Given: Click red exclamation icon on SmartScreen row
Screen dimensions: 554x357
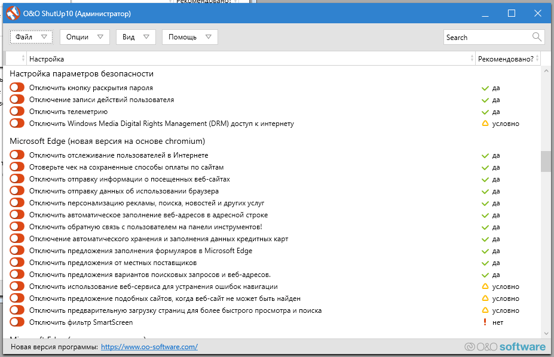Looking at the screenshot, I should 485,322.
